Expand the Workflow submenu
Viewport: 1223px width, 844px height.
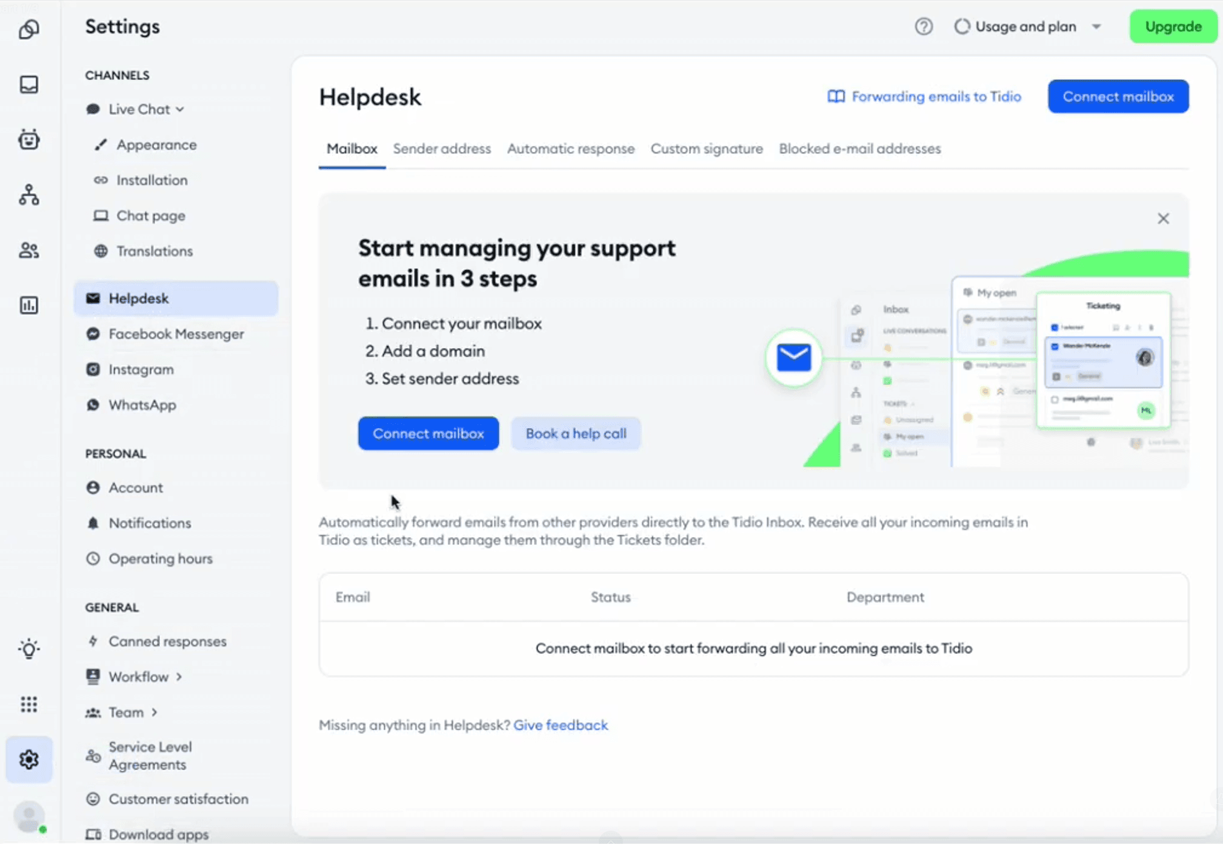click(x=134, y=676)
